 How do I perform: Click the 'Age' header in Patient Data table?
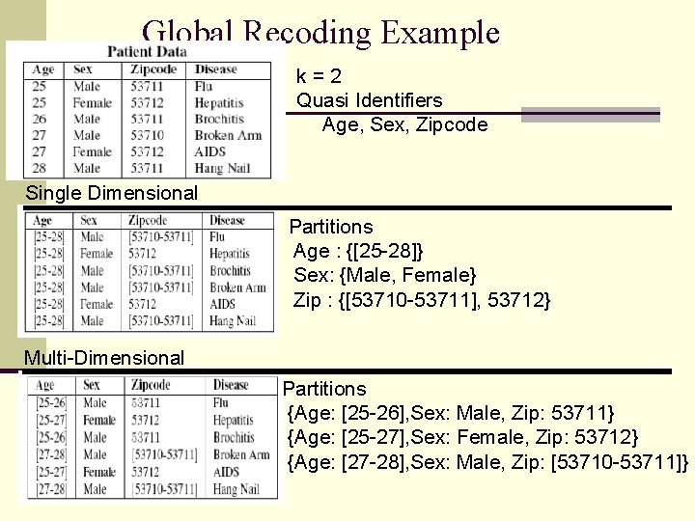click(43, 69)
